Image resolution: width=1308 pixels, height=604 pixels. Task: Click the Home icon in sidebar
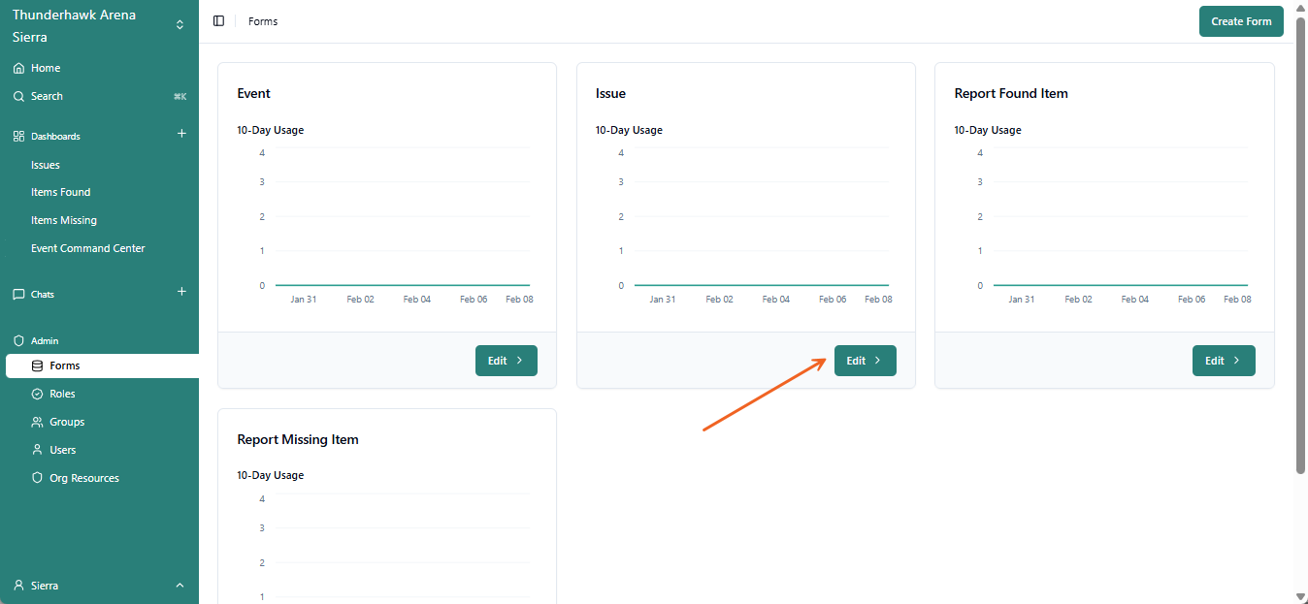(x=18, y=69)
